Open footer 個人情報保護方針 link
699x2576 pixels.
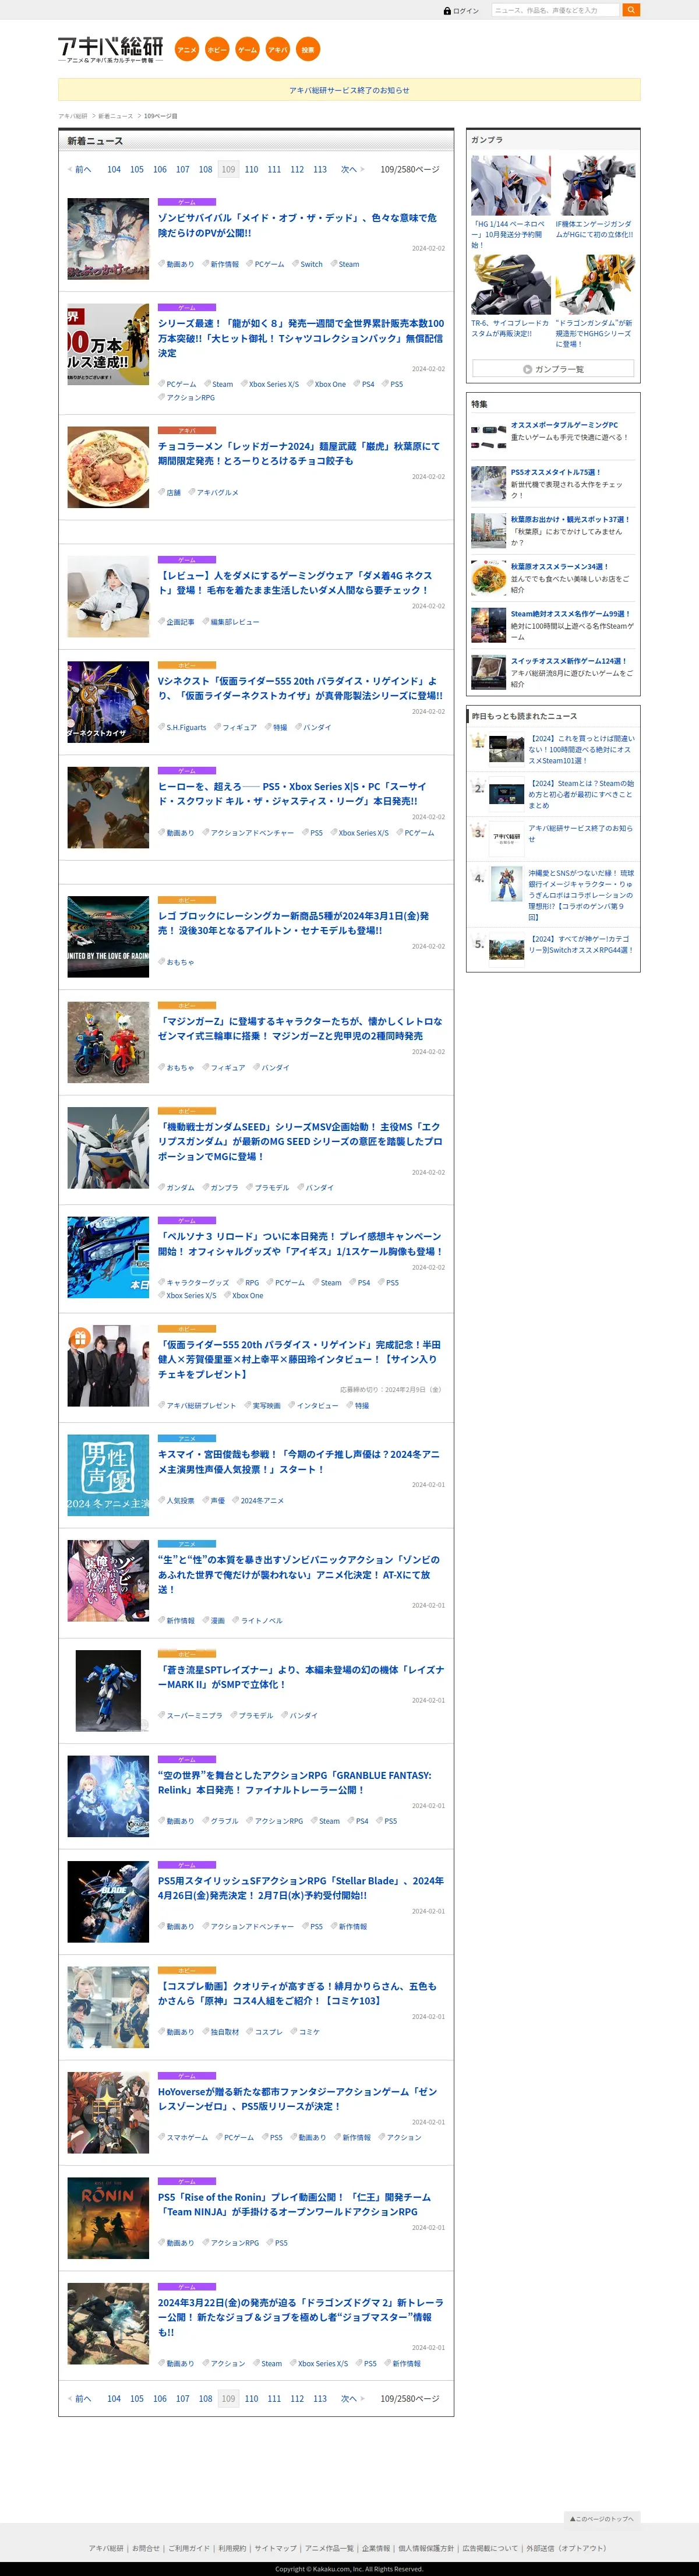click(x=426, y=2549)
